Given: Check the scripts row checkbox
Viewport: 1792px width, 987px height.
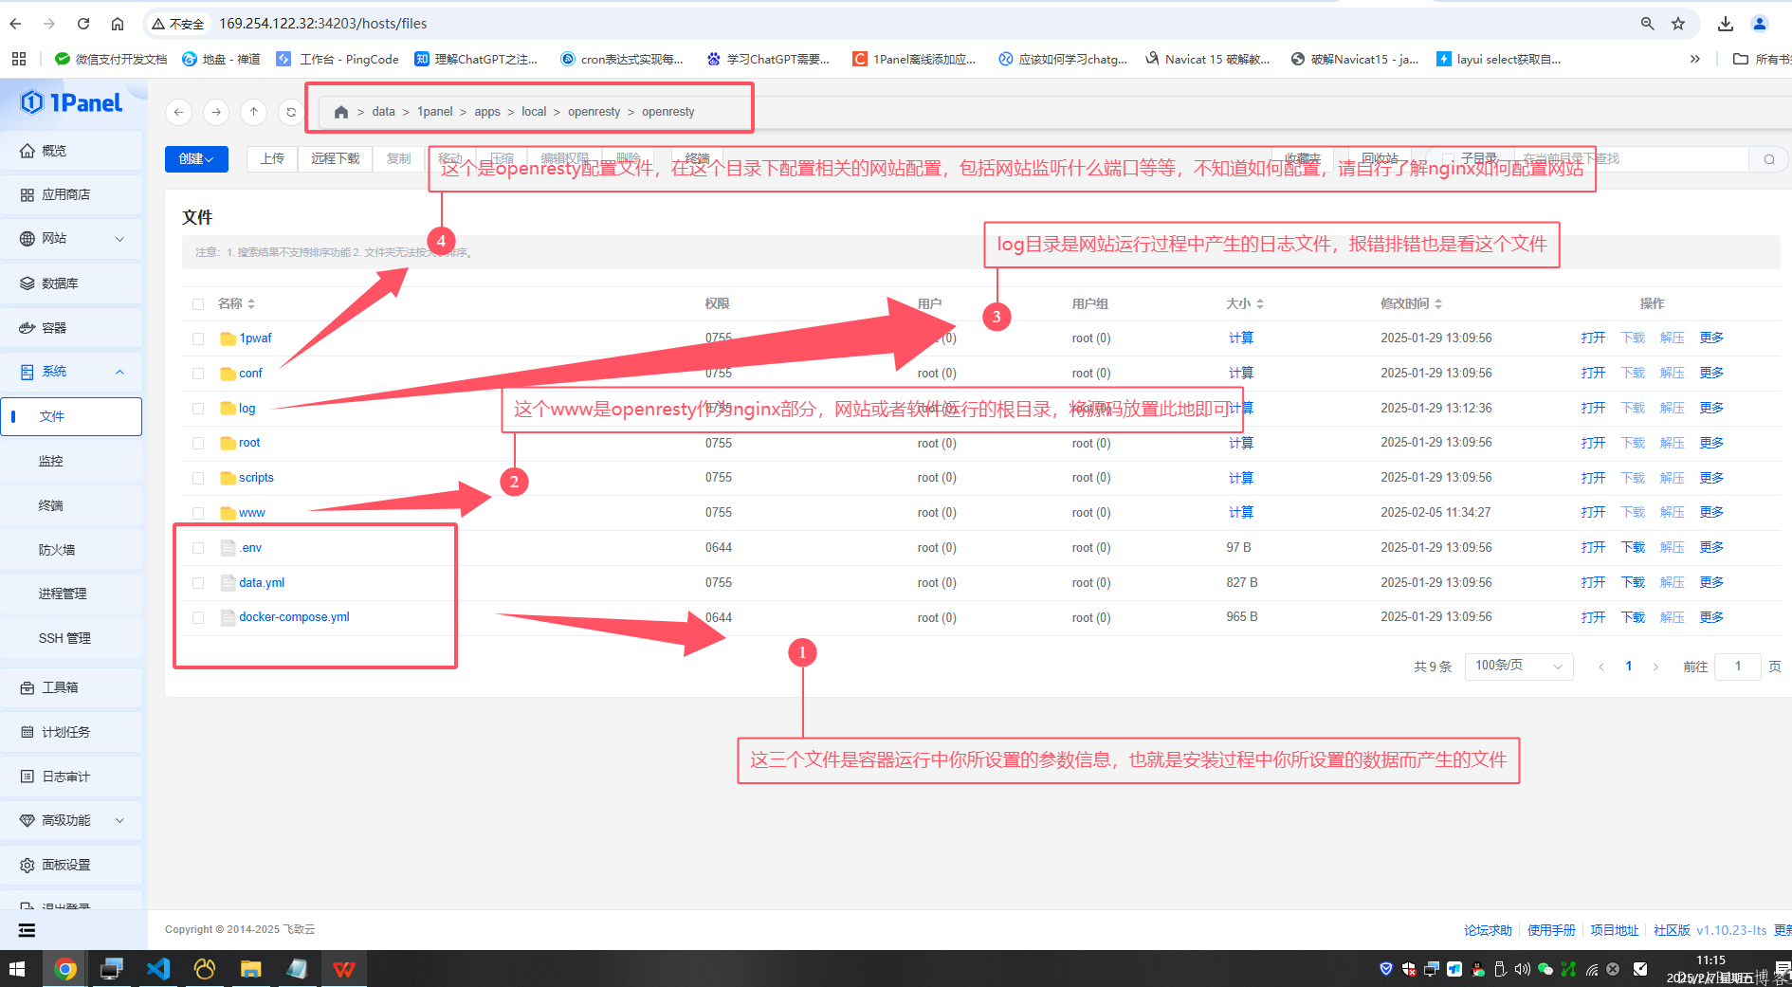Looking at the screenshot, I should point(198,478).
